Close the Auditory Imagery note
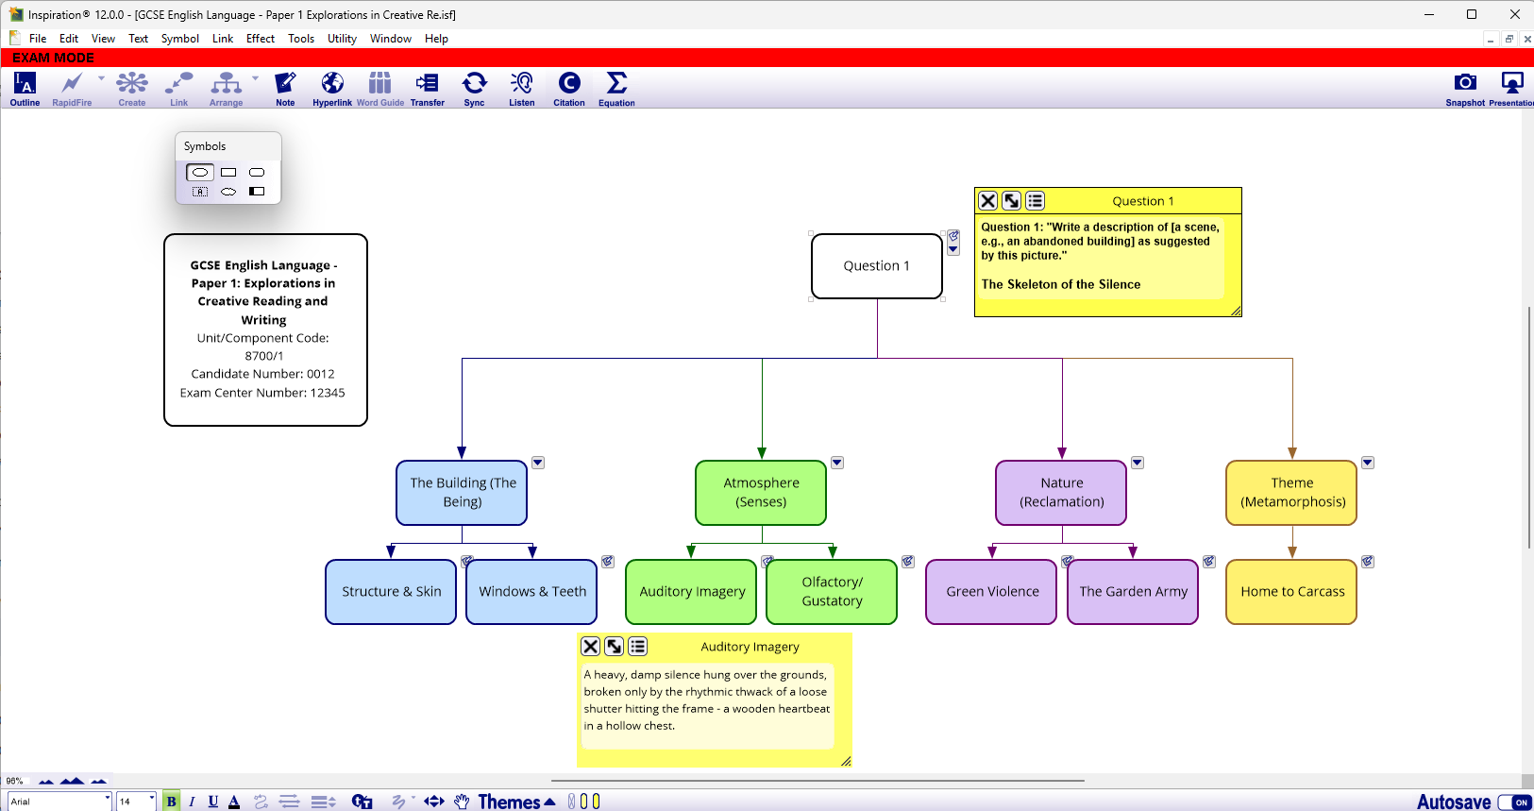The height and width of the screenshot is (811, 1534). click(591, 647)
